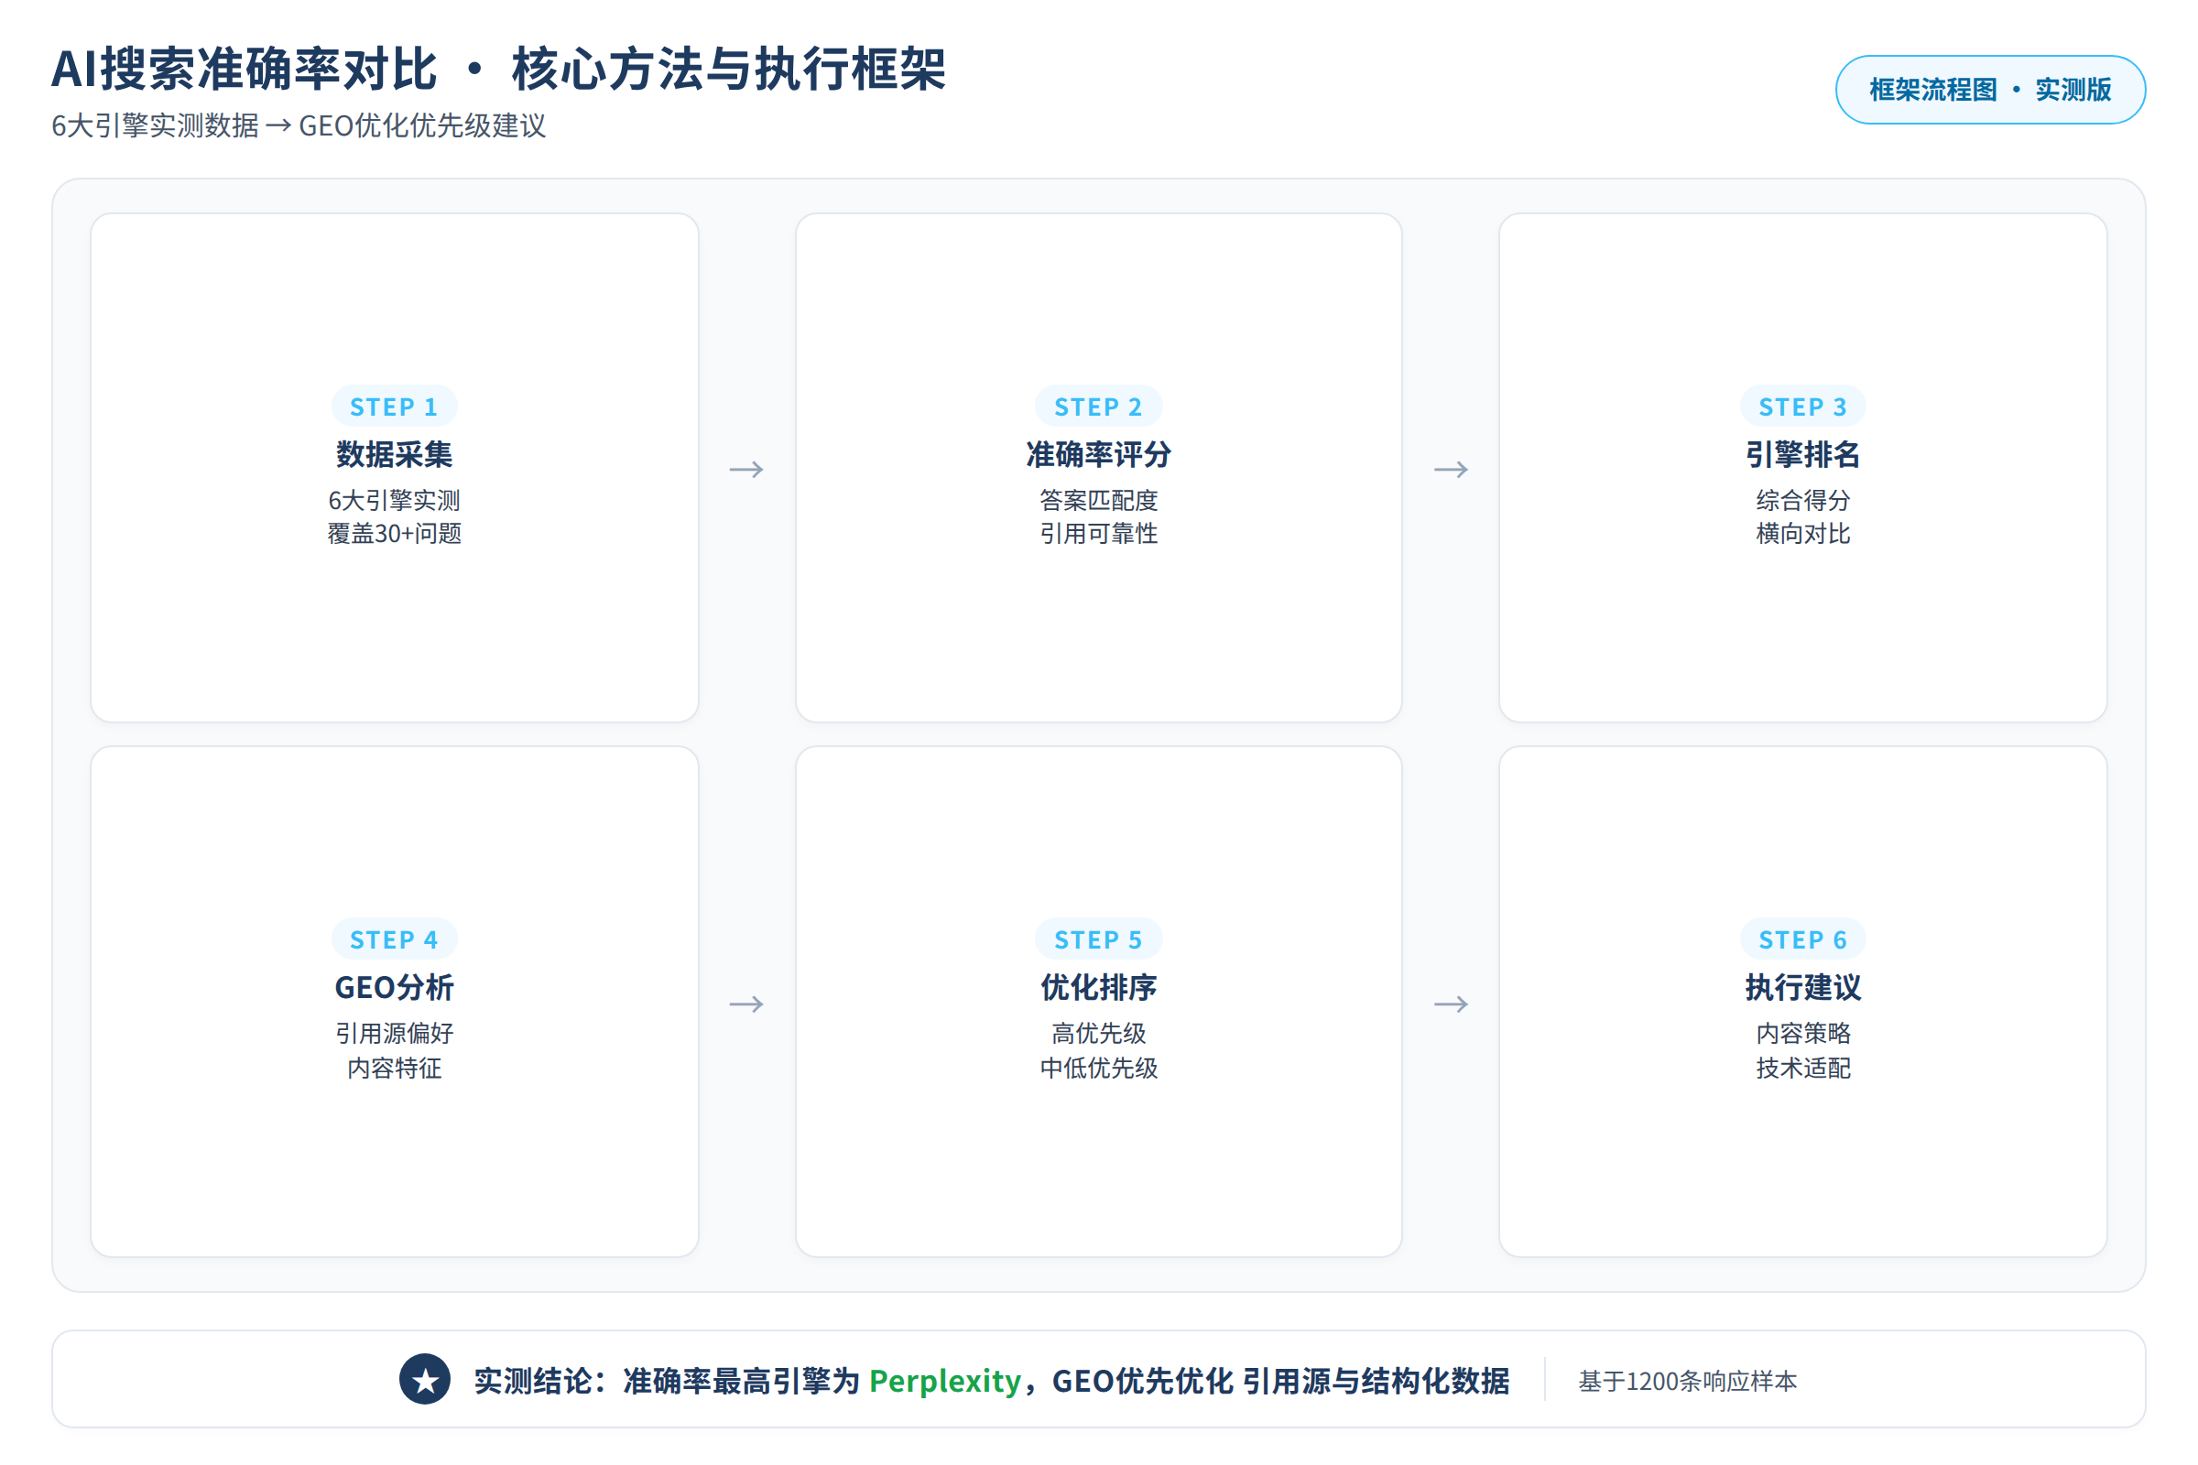The width and height of the screenshot is (2198, 1465).
Task: Click the GEO分析 card title
Action: click(x=395, y=988)
